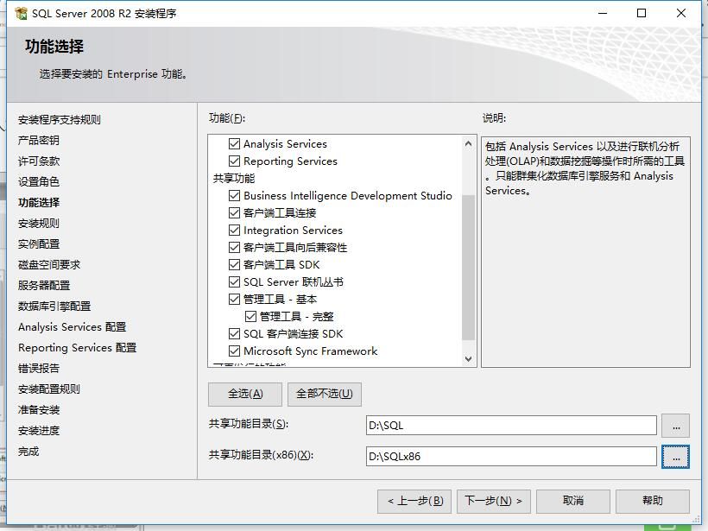Maximize the SQL Server setup window
This screenshot has width=708, height=531.
point(642,14)
